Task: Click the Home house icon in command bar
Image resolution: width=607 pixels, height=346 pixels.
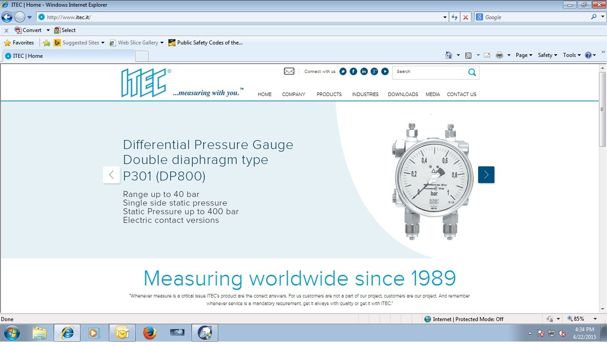Action: (x=449, y=55)
